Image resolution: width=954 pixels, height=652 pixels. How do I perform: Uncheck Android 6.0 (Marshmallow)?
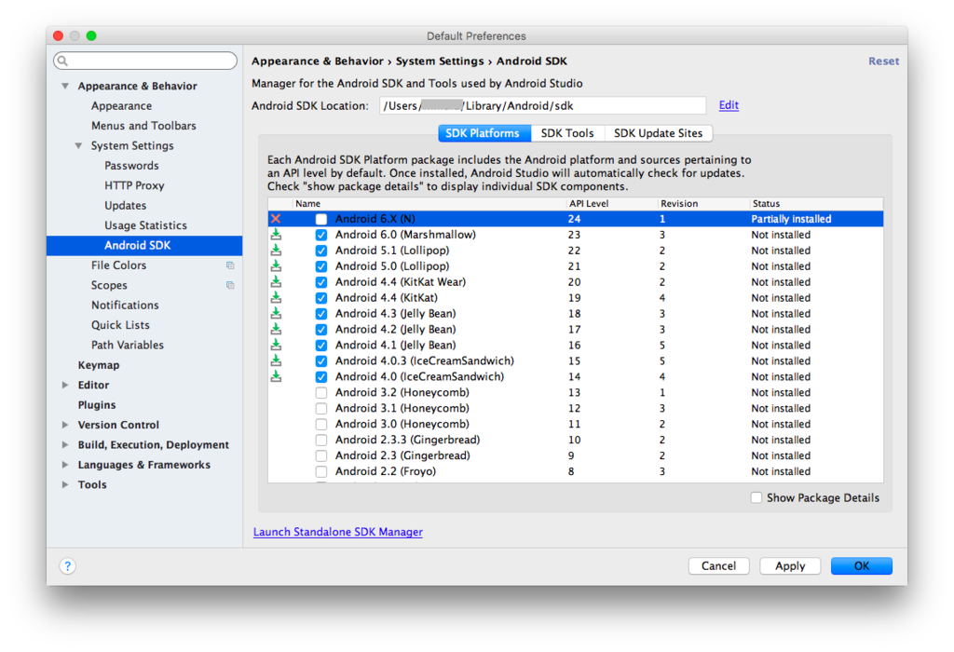(x=321, y=235)
